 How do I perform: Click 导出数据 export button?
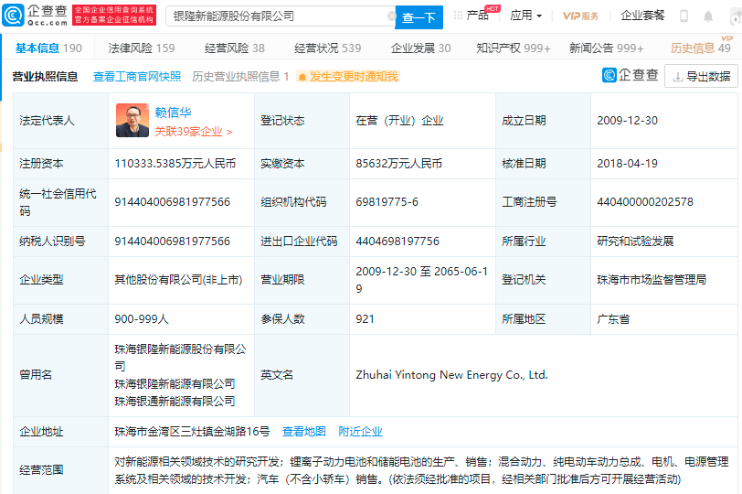click(701, 76)
